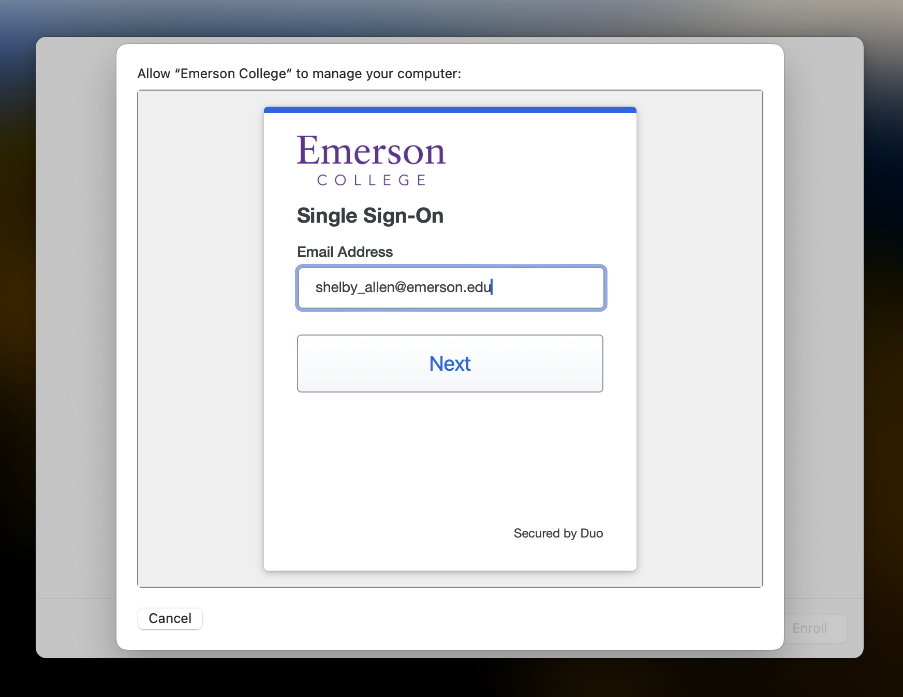The image size is (903, 697).
Task: Click the 'Single Sign-On' heading
Action: tap(370, 216)
